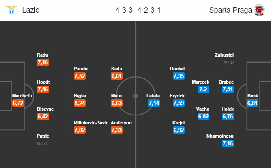Screen dimensions: 271x168
Task: Open the Lazio team name link
Action: [x=31, y=10]
